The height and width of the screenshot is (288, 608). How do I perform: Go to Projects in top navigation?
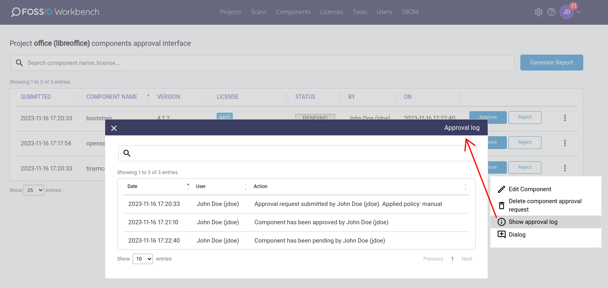tap(231, 12)
